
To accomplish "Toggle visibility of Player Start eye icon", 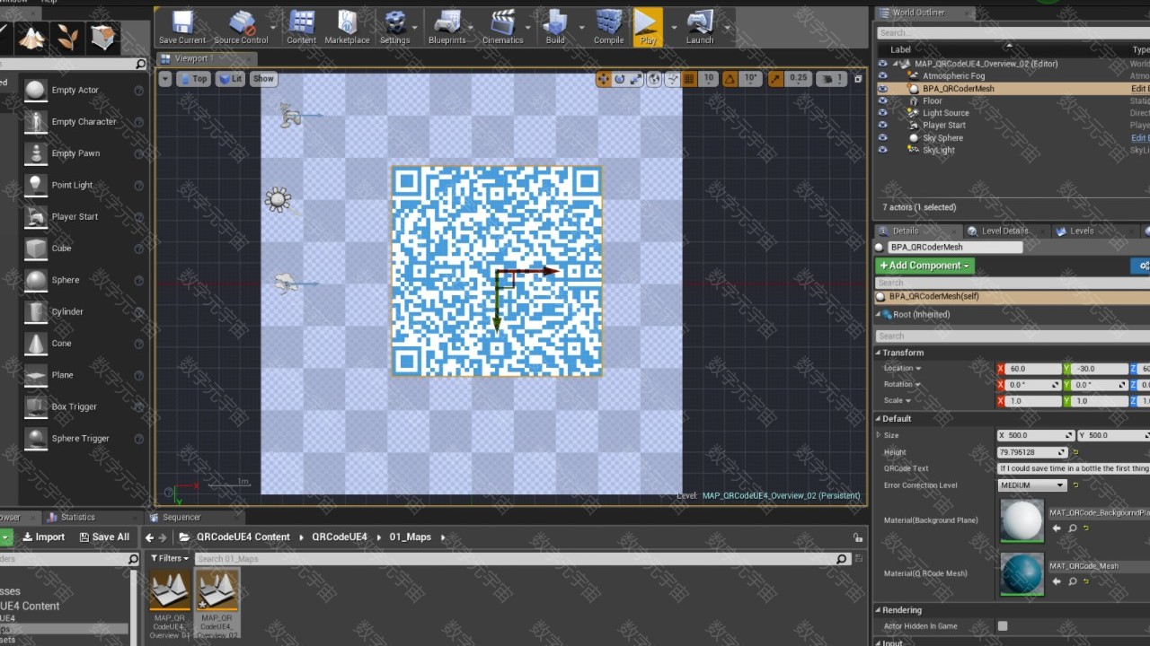I will click(x=882, y=126).
